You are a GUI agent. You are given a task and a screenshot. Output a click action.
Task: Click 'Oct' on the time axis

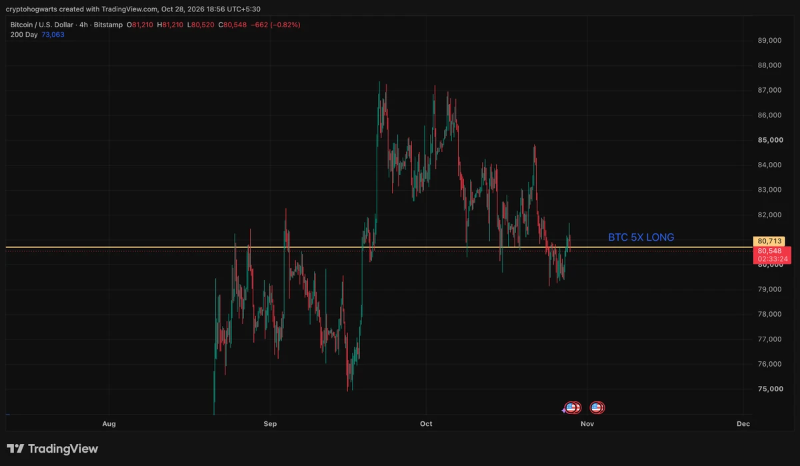pyautogui.click(x=426, y=424)
